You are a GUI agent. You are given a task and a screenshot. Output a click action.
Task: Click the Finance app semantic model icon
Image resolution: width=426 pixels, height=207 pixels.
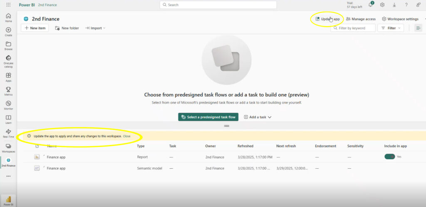(x=37, y=168)
